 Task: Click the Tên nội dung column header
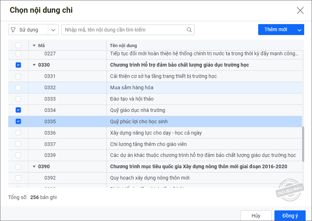click(x=123, y=45)
